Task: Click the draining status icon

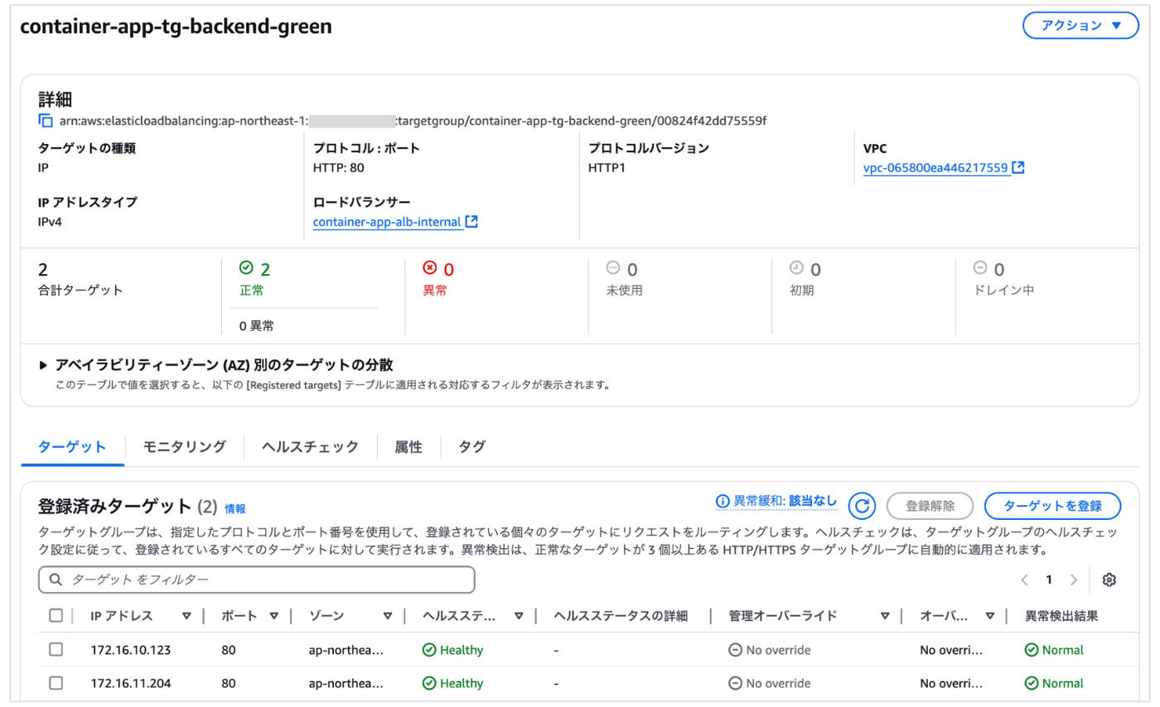Action: pos(980,267)
